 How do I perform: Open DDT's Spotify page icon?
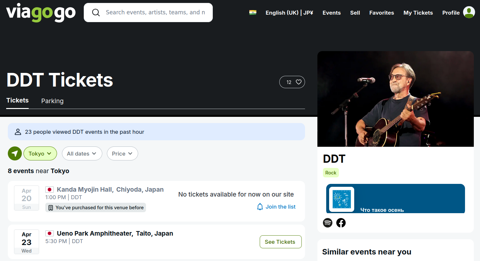pyautogui.click(x=327, y=223)
